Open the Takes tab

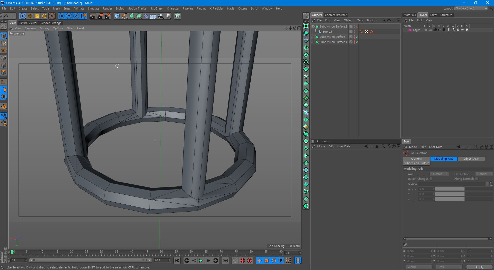click(434, 15)
